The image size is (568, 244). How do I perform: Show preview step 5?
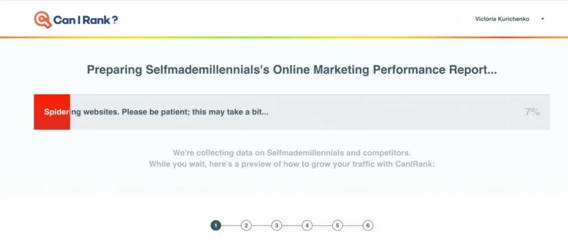click(338, 225)
